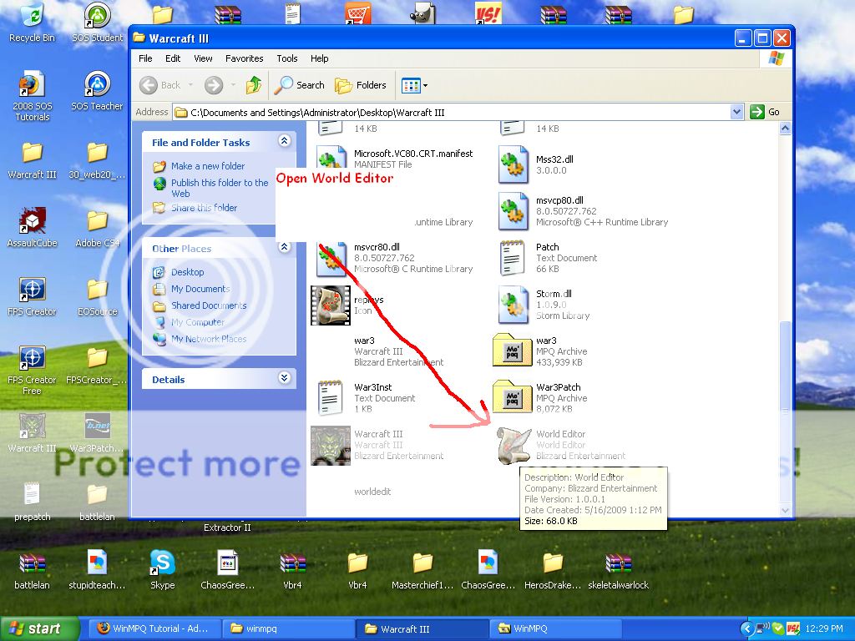The image size is (855, 641).
Task: Click the Forward navigation arrow
Action: (214, 85)
